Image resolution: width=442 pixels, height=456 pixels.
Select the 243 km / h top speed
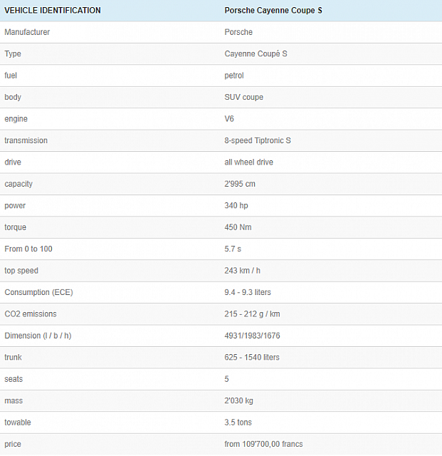243,271
